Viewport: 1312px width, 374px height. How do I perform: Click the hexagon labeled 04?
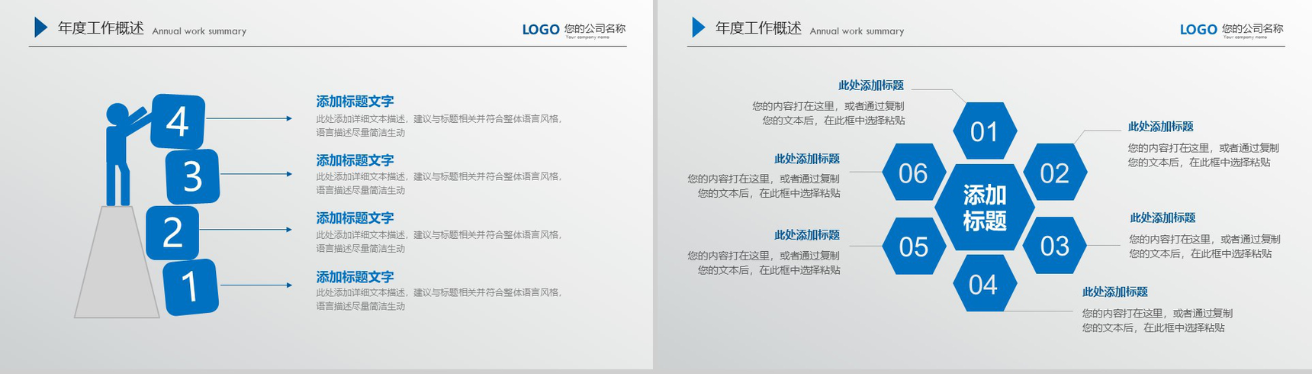coord(983,285)
